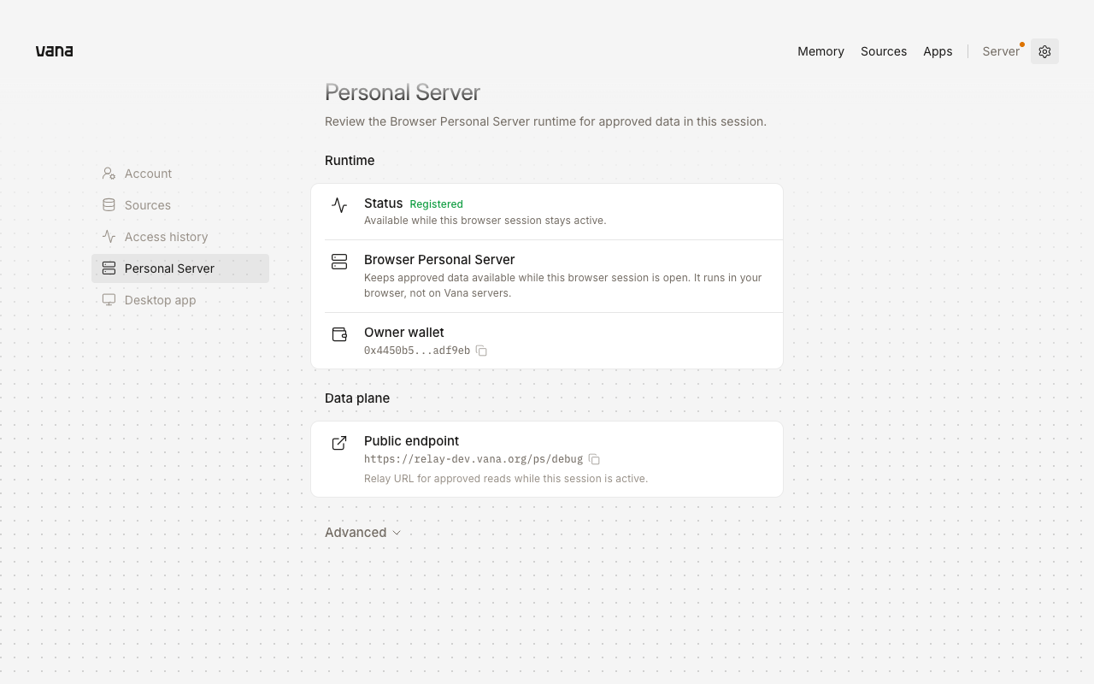1094x684 pixels.
Task: Click 'Keeps approved data available' description
Action: (x=563, y=286)
